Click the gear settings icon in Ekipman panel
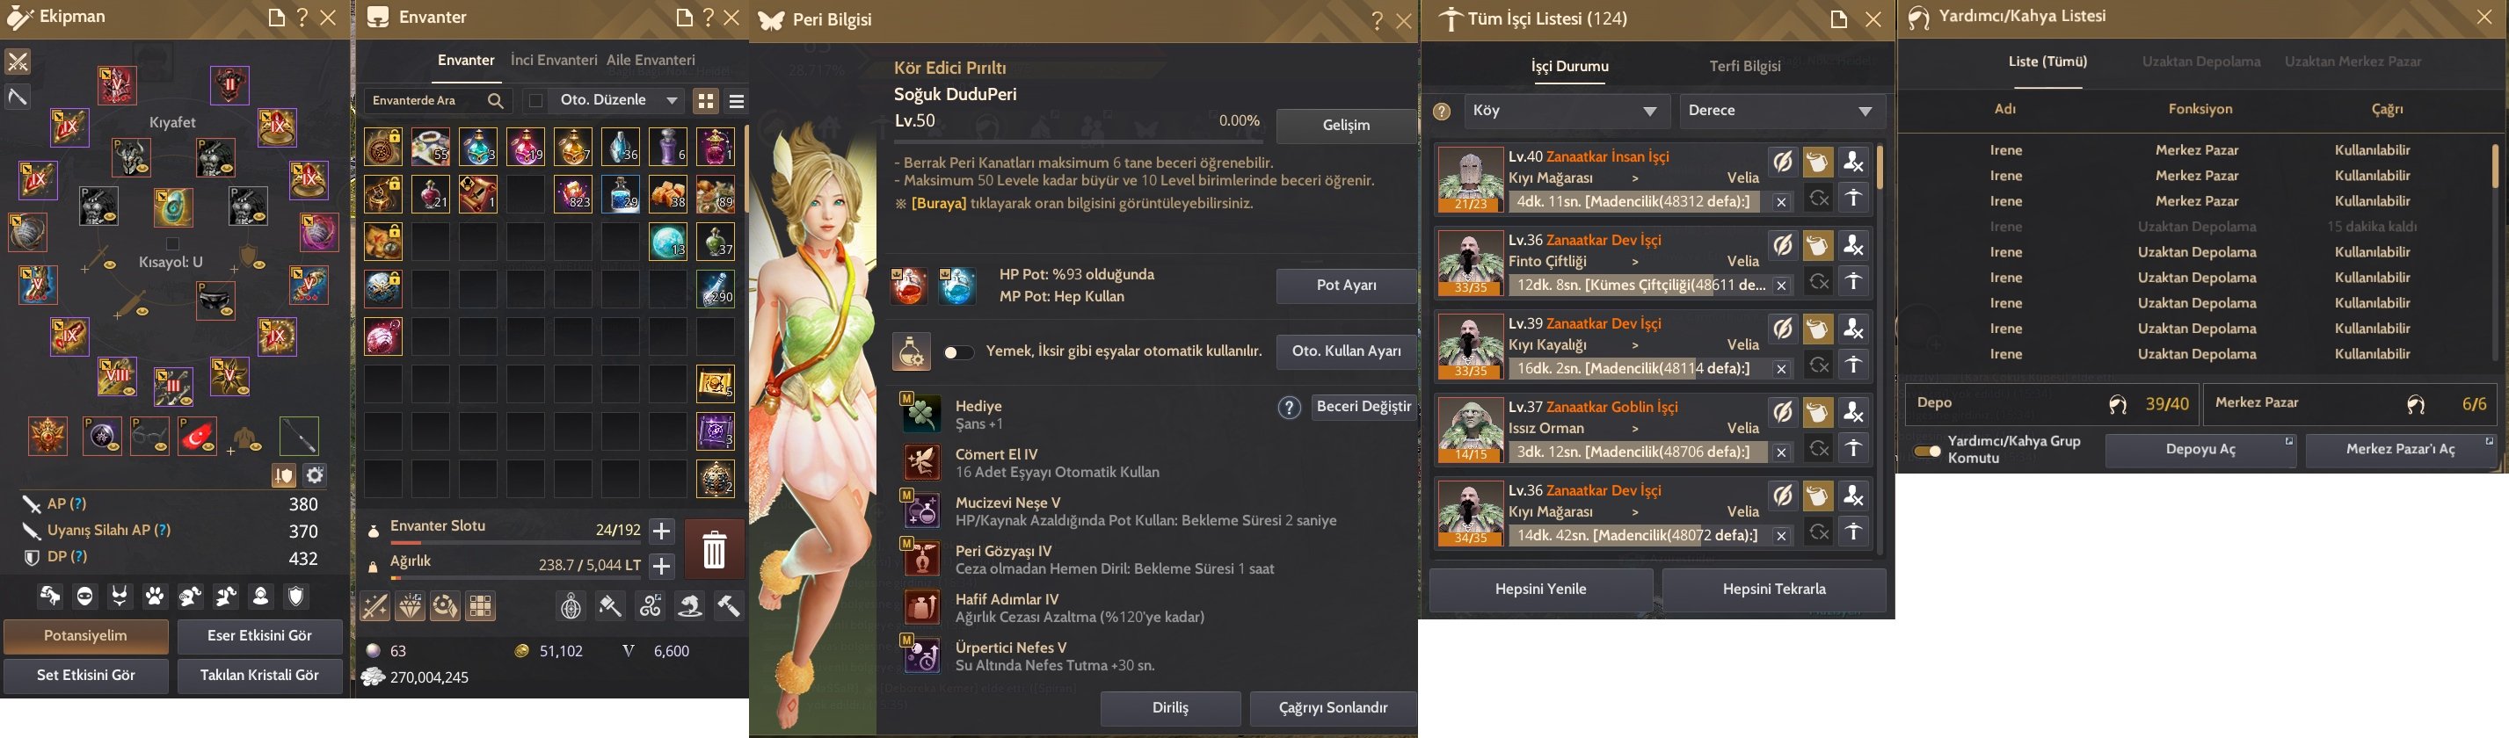2509x738 pixels. pos(315,475)
